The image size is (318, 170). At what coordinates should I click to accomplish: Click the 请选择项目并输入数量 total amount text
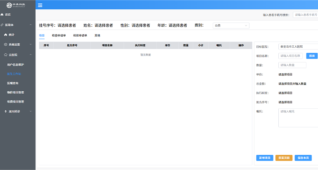[292, 84]
